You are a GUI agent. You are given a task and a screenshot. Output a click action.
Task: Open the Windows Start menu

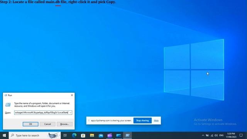click(x=4, y=136)
